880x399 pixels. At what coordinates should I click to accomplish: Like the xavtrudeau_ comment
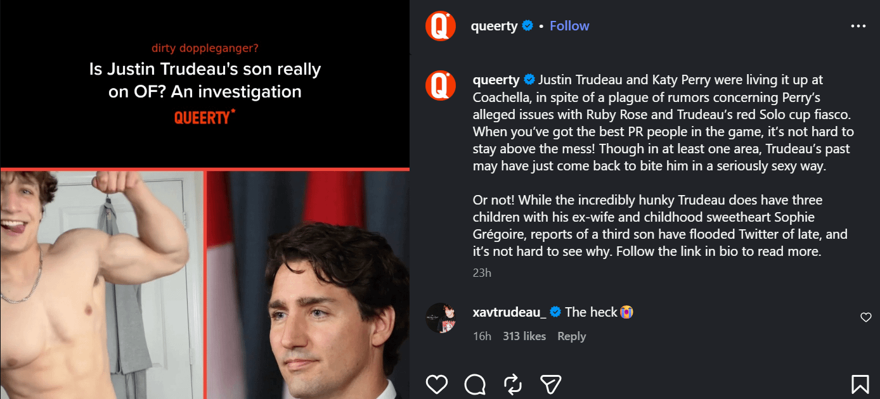865,317
